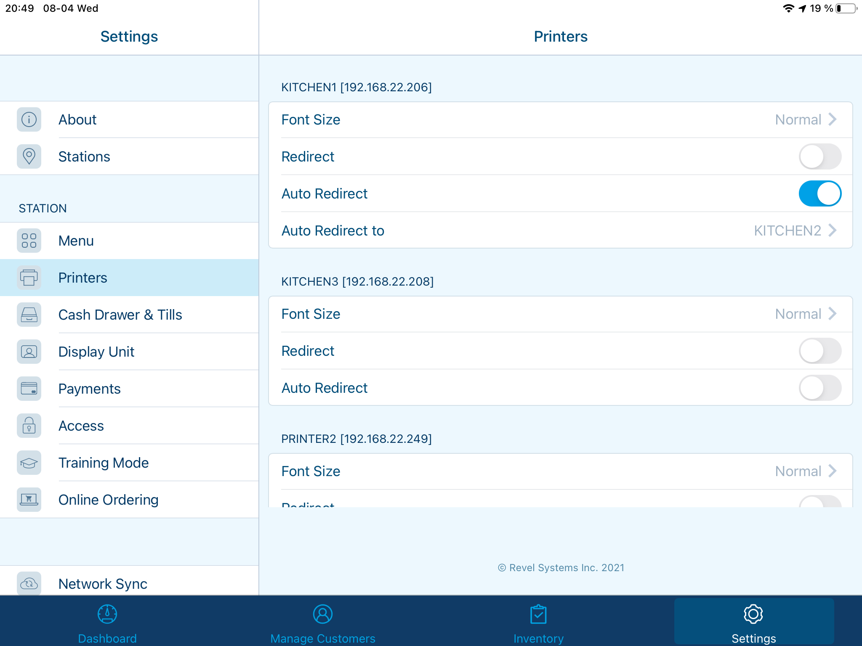This screenshot has height=646, width=862.
Task: Toggle Redirect switch for KITCHEN3
Action: (819, 351)
